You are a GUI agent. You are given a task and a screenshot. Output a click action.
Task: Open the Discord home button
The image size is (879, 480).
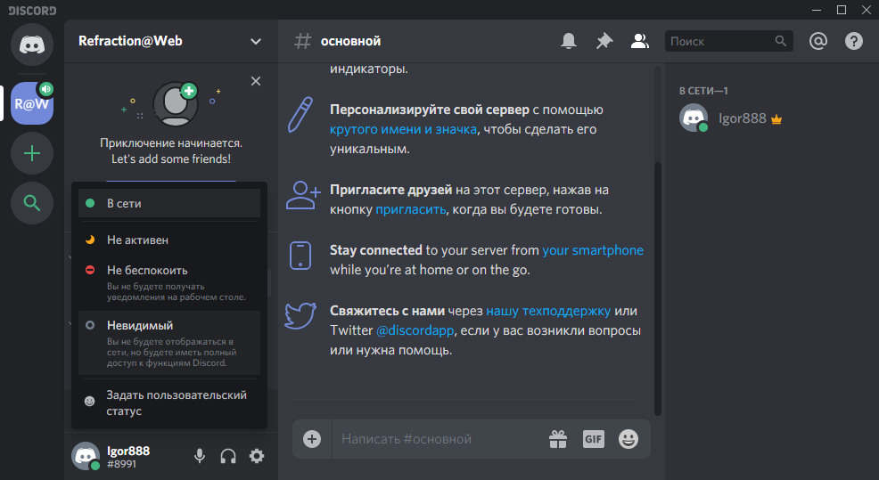click(x=32, y=45)
